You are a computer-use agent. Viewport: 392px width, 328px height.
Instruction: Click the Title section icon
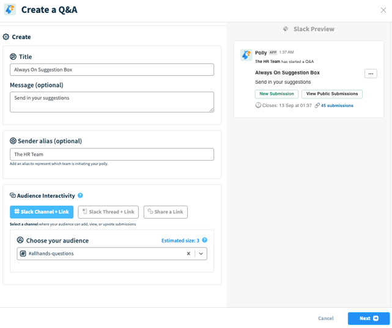pyautogui.click(x=13, y=57)
